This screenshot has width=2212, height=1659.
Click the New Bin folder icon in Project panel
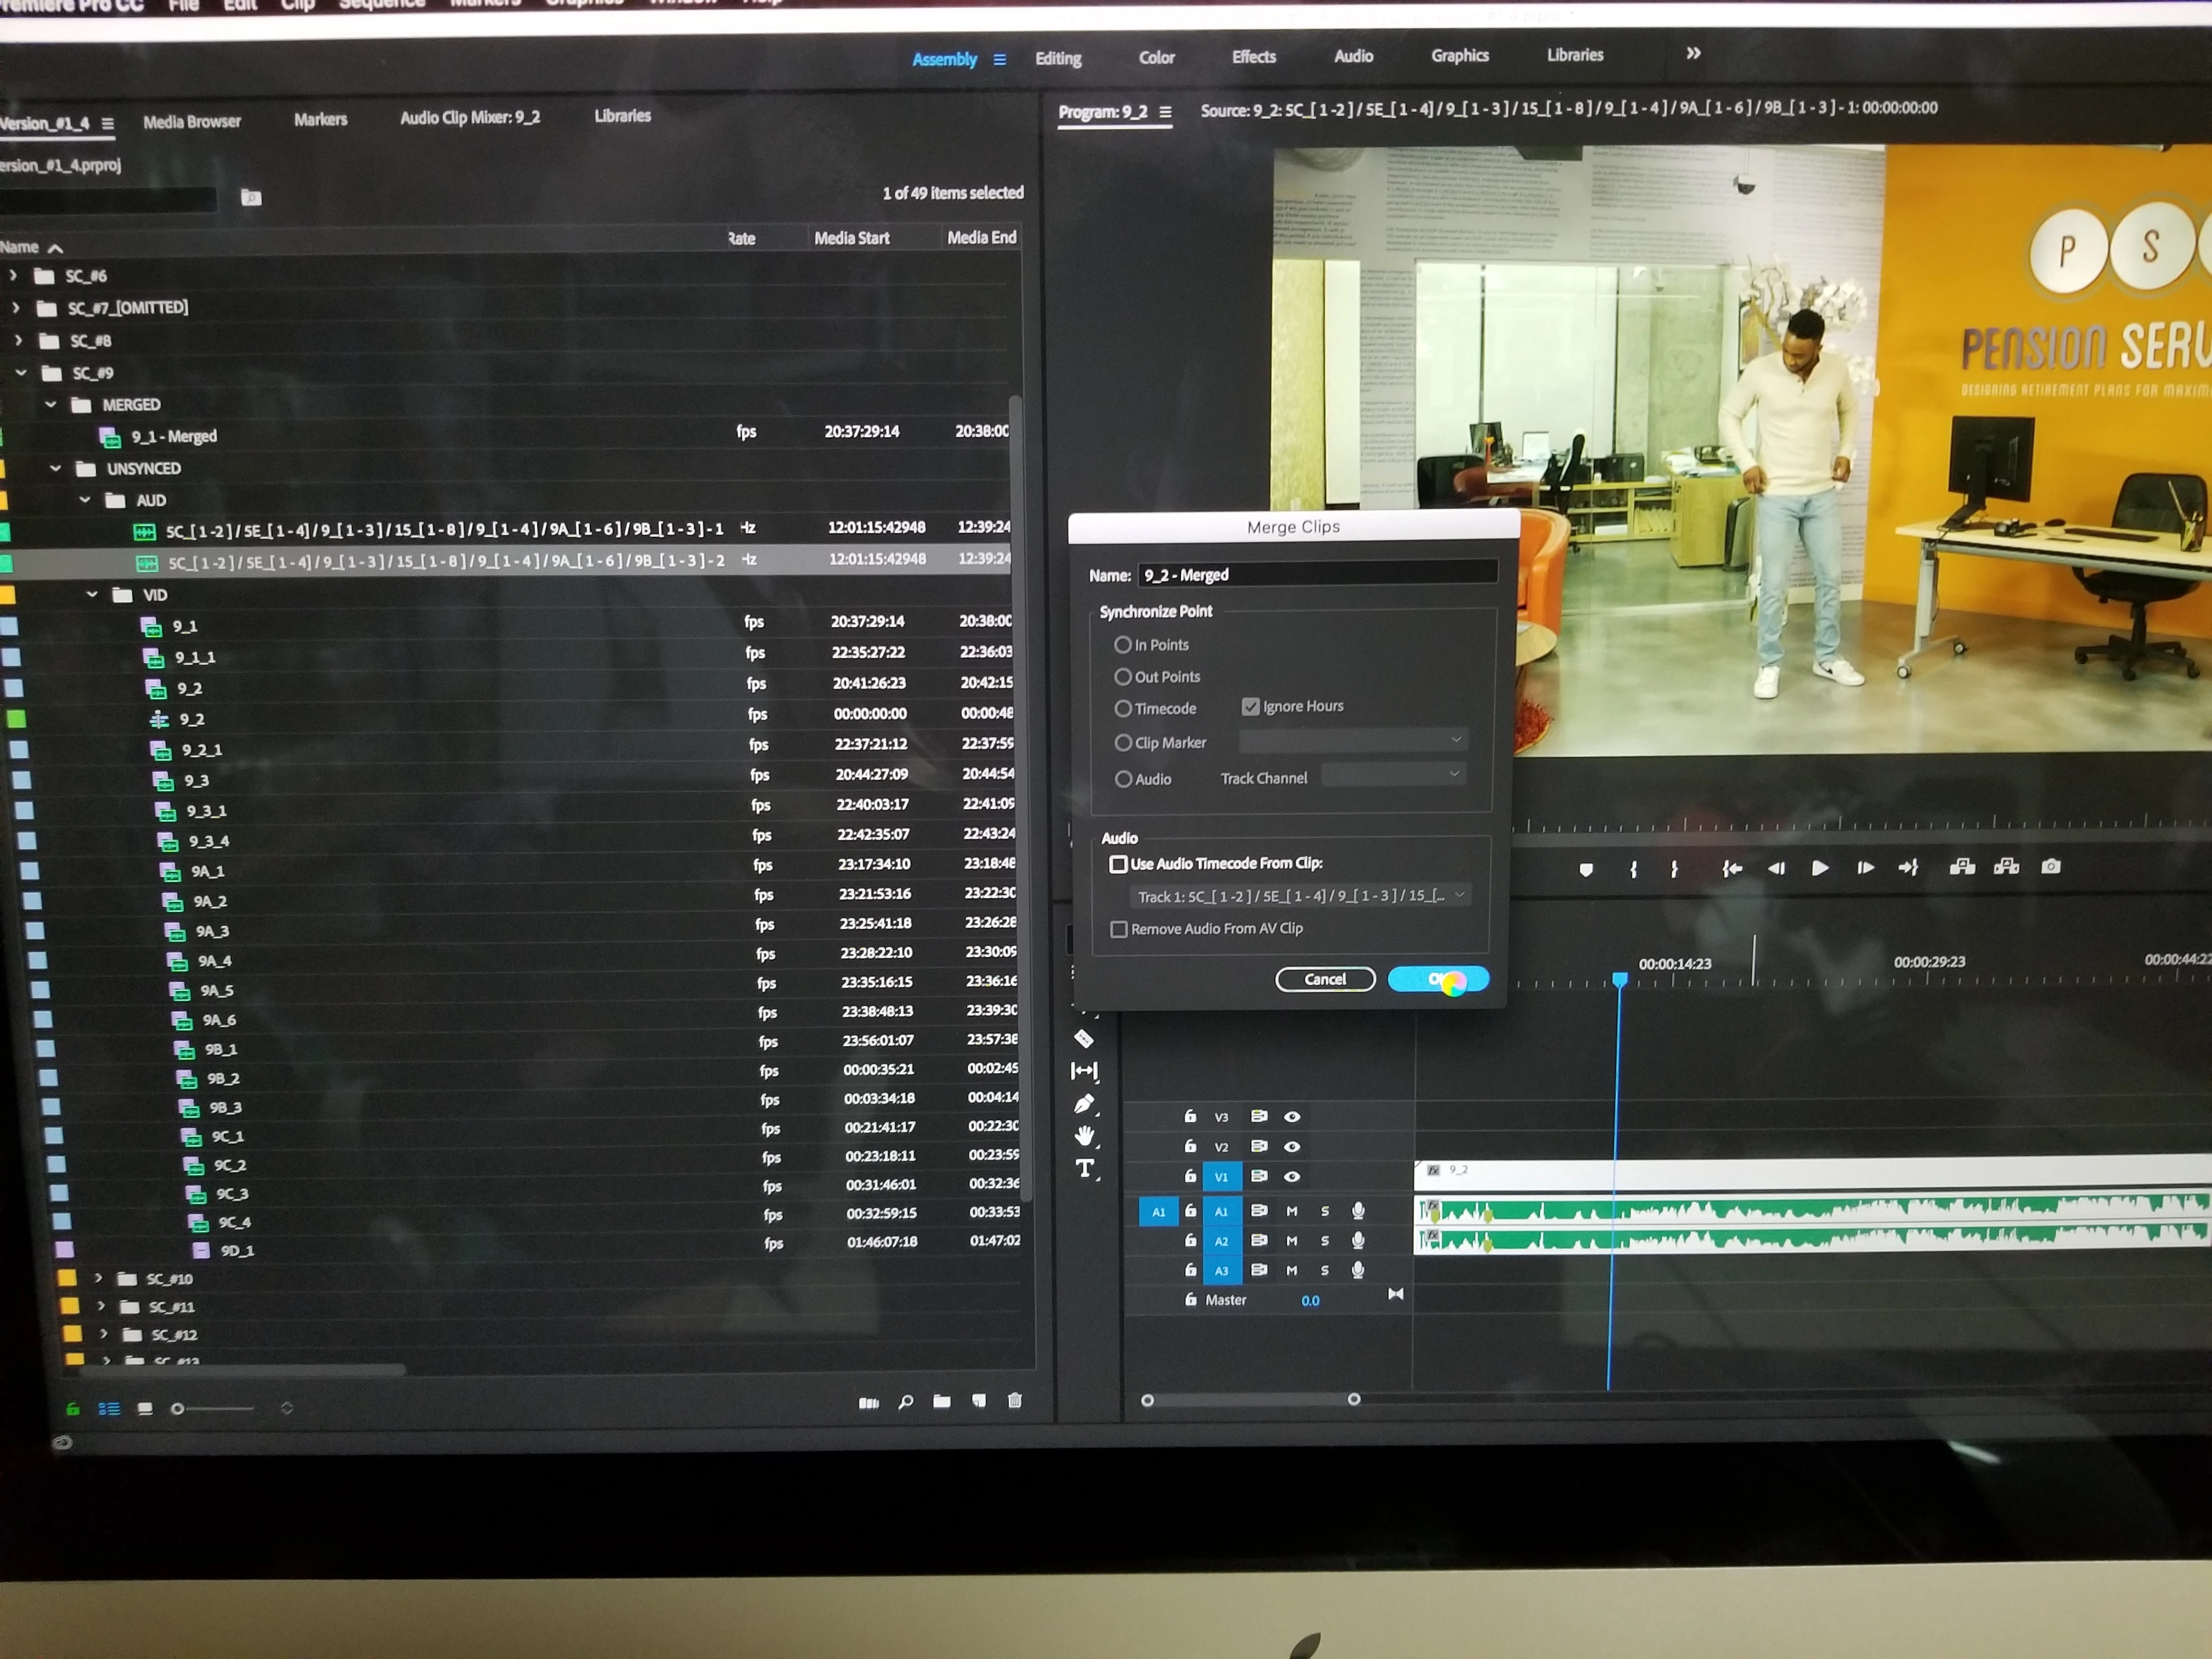942,1401
